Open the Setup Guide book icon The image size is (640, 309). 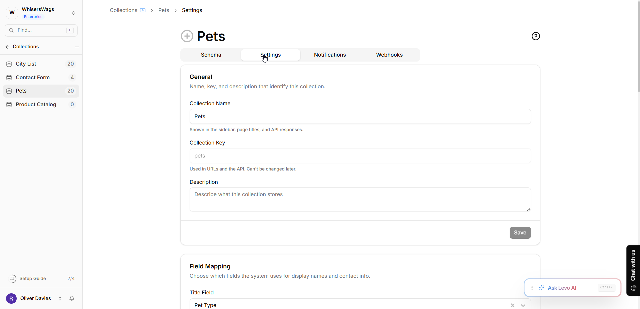[x=13, y=278]
